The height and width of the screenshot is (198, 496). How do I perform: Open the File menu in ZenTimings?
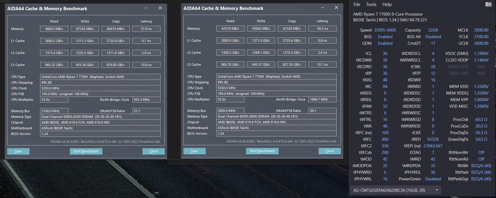point(357,4)
